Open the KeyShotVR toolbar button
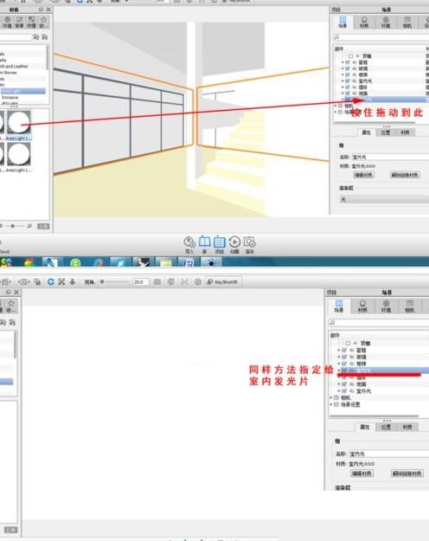429x541 pixels. 223,282
